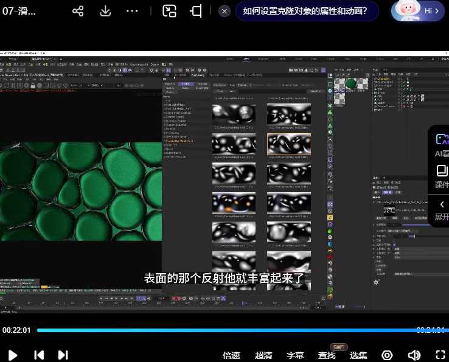The image size is (449, 362).
Task: Click the video title 07-滑...
Action: point(19,11)
